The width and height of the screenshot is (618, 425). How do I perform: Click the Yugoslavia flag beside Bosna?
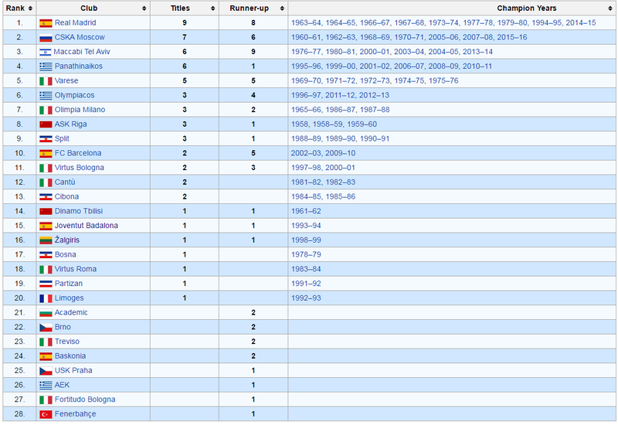[46, 255]
